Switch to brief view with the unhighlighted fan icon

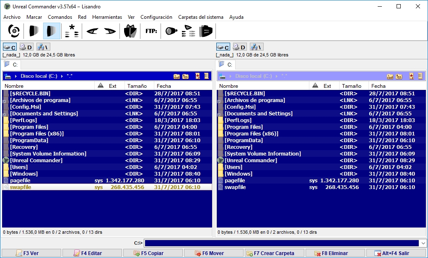34,31
